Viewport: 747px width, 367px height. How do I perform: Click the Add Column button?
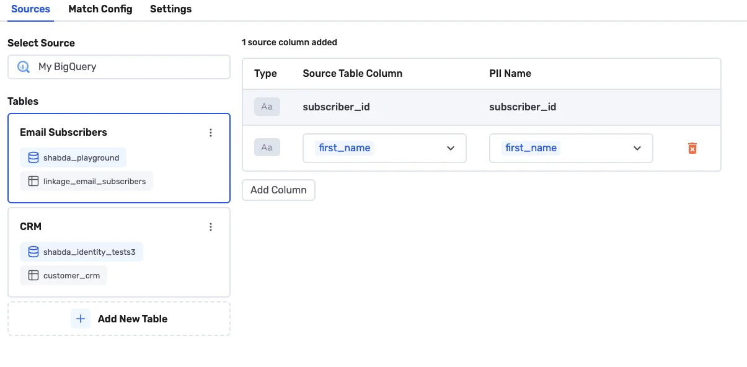click(x=278, y=190)
